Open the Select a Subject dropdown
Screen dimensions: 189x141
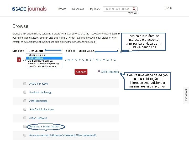98,51
